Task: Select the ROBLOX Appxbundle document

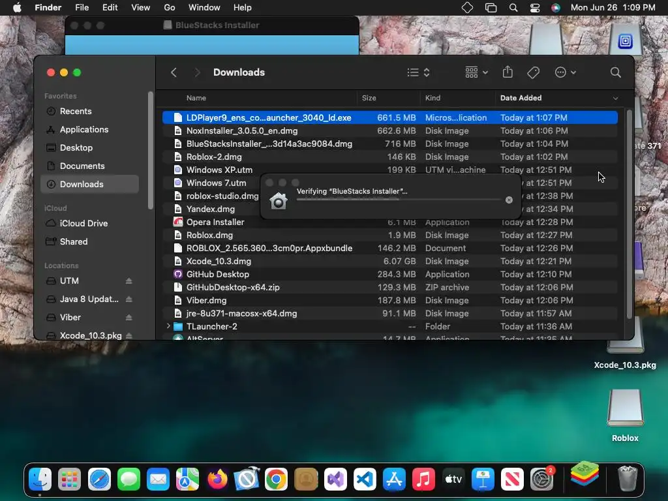Action: click(390, 248)
